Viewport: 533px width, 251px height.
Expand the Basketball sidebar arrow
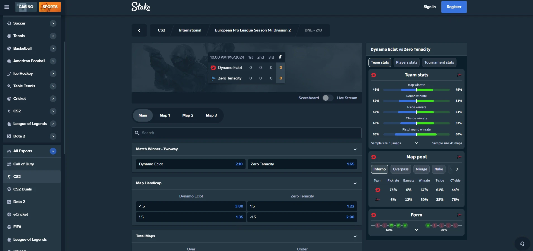tap(53, 49)
